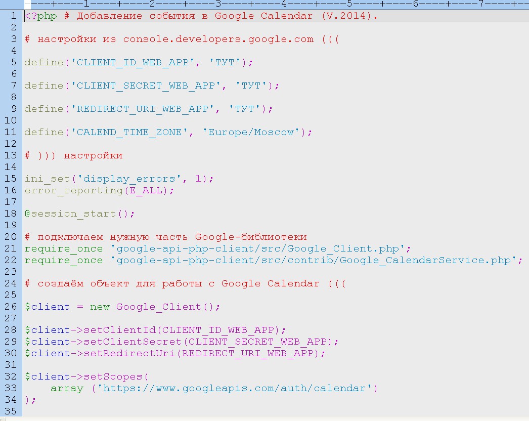Image resolution: width=529 pixels, height=421 pixels.
Task: Click the column ruler above the code
Action: (277, 4)
